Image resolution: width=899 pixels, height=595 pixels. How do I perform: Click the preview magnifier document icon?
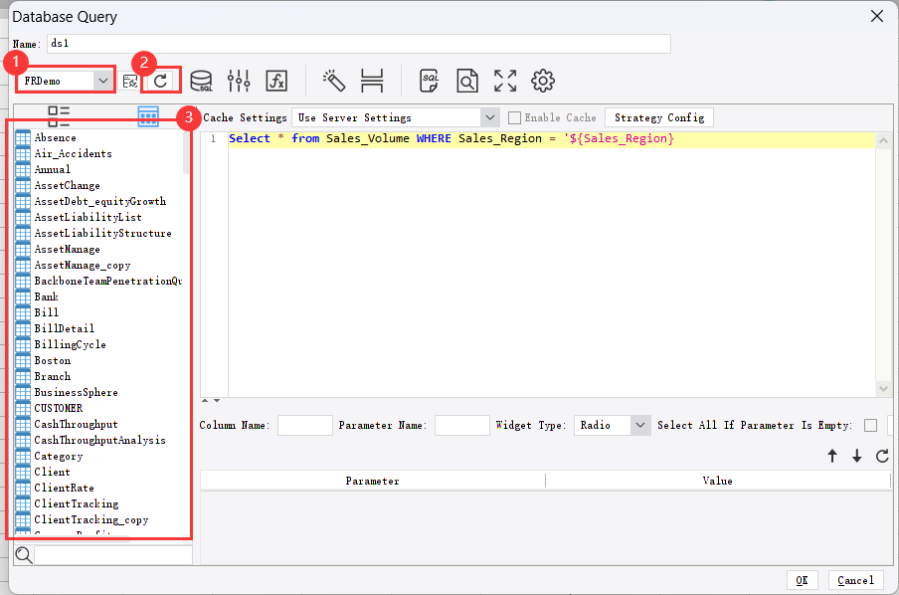pos(467,81)
